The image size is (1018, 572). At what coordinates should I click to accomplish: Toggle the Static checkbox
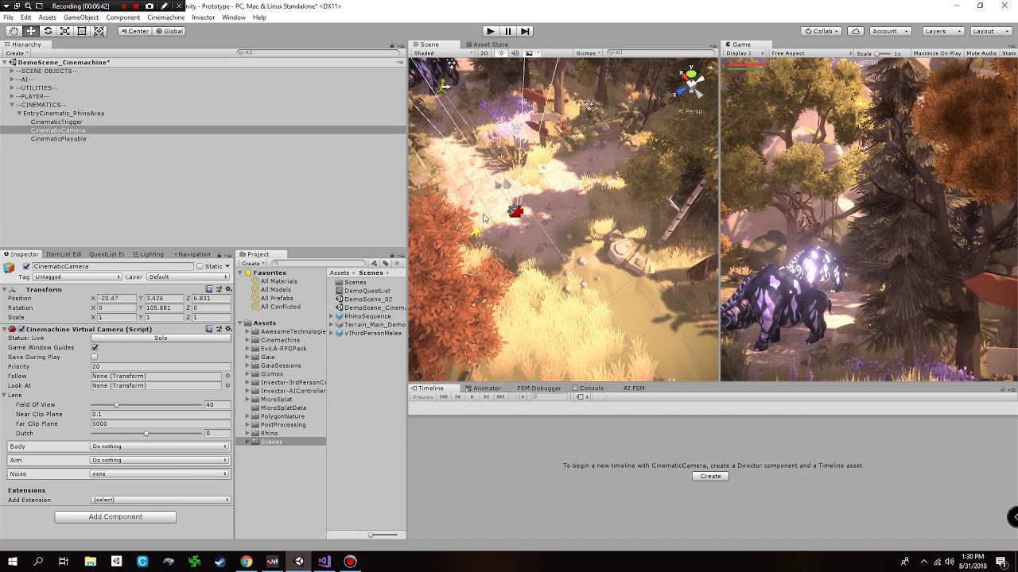200,267
